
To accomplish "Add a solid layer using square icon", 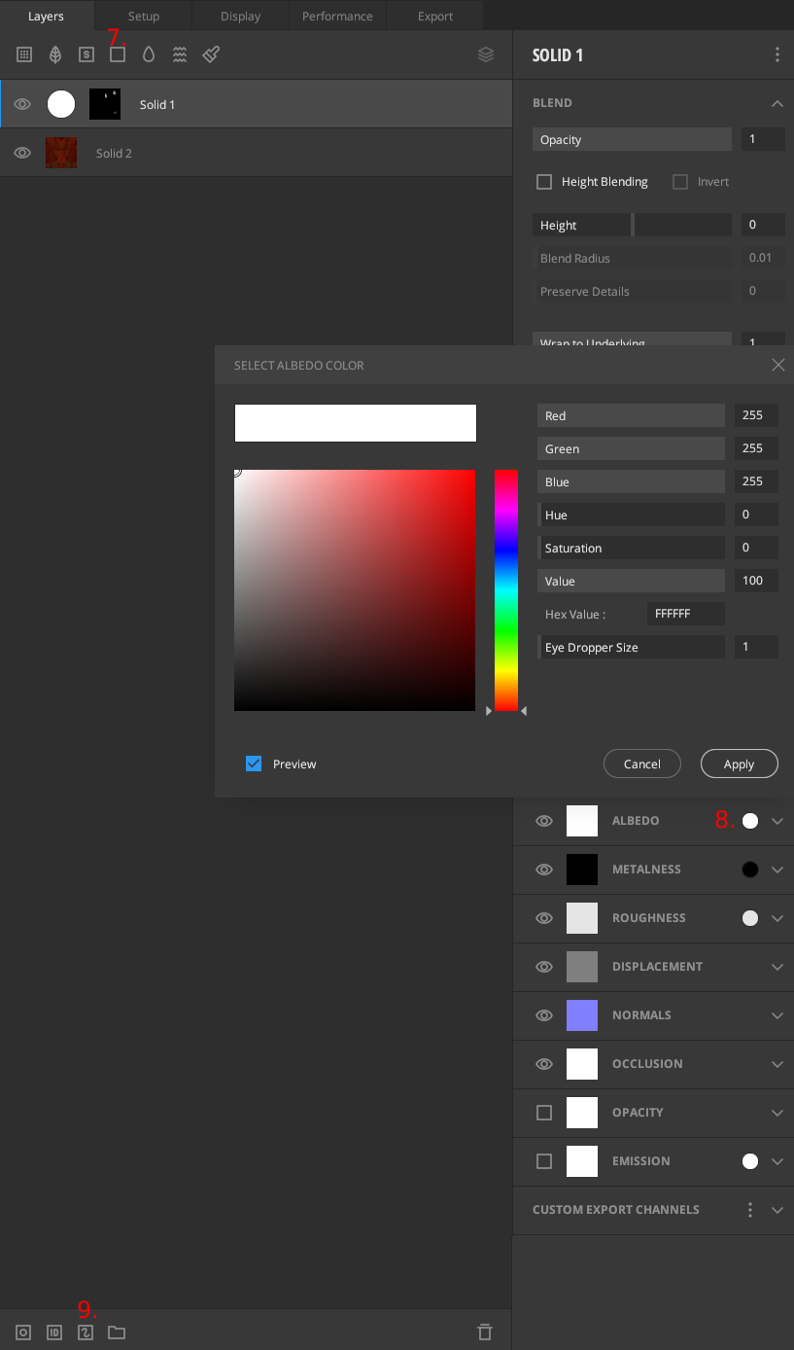I will pyautogui.click(x=118, y=55).
